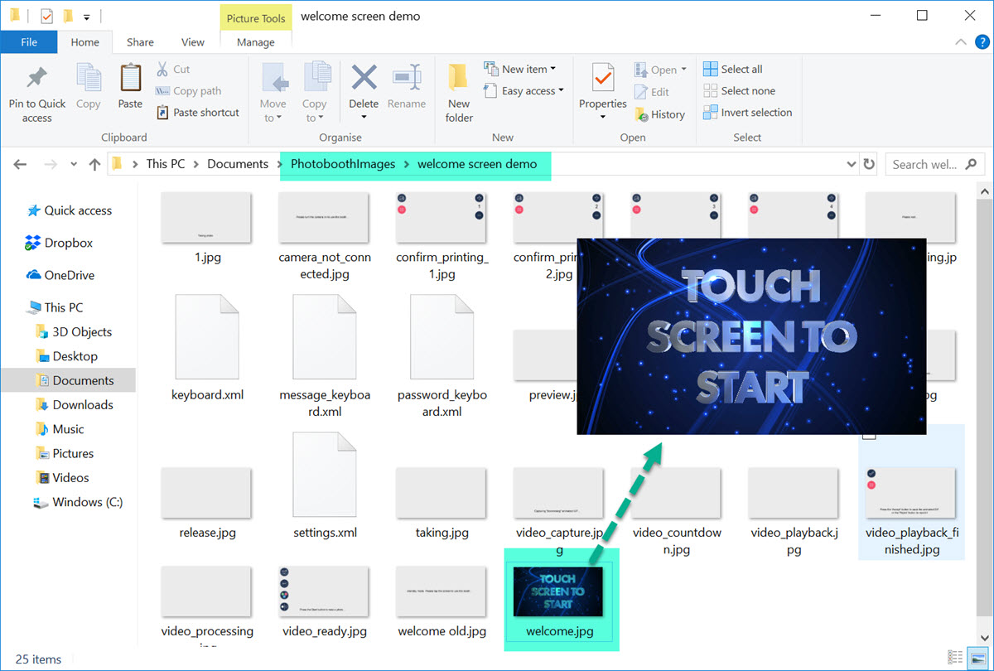Screen dimensions: 994x671
Task: Switch to details view layout
Action: (957, 658)
